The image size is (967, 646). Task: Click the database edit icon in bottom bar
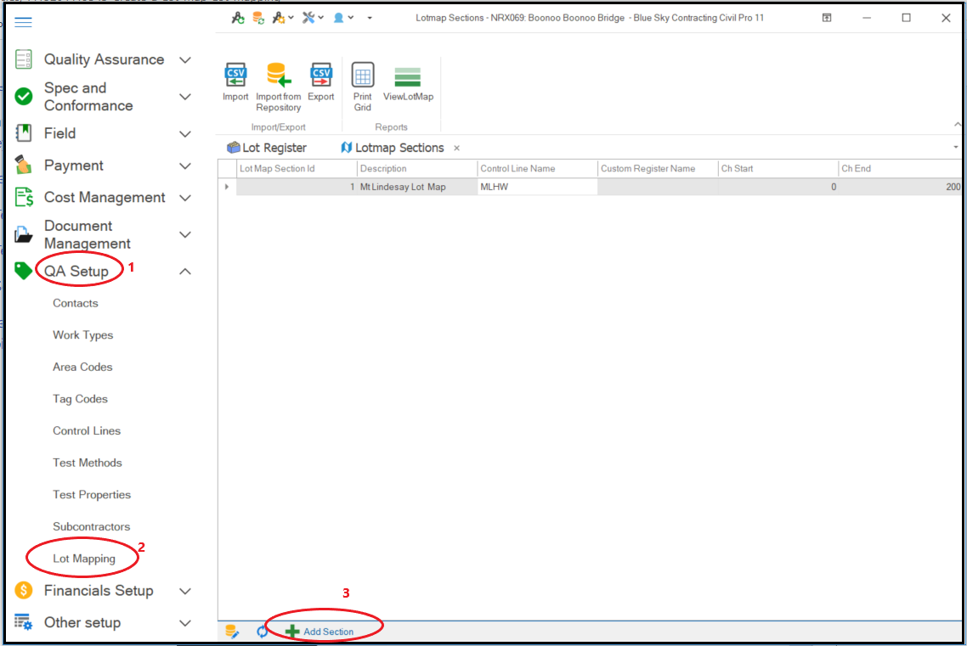(233, 632)
